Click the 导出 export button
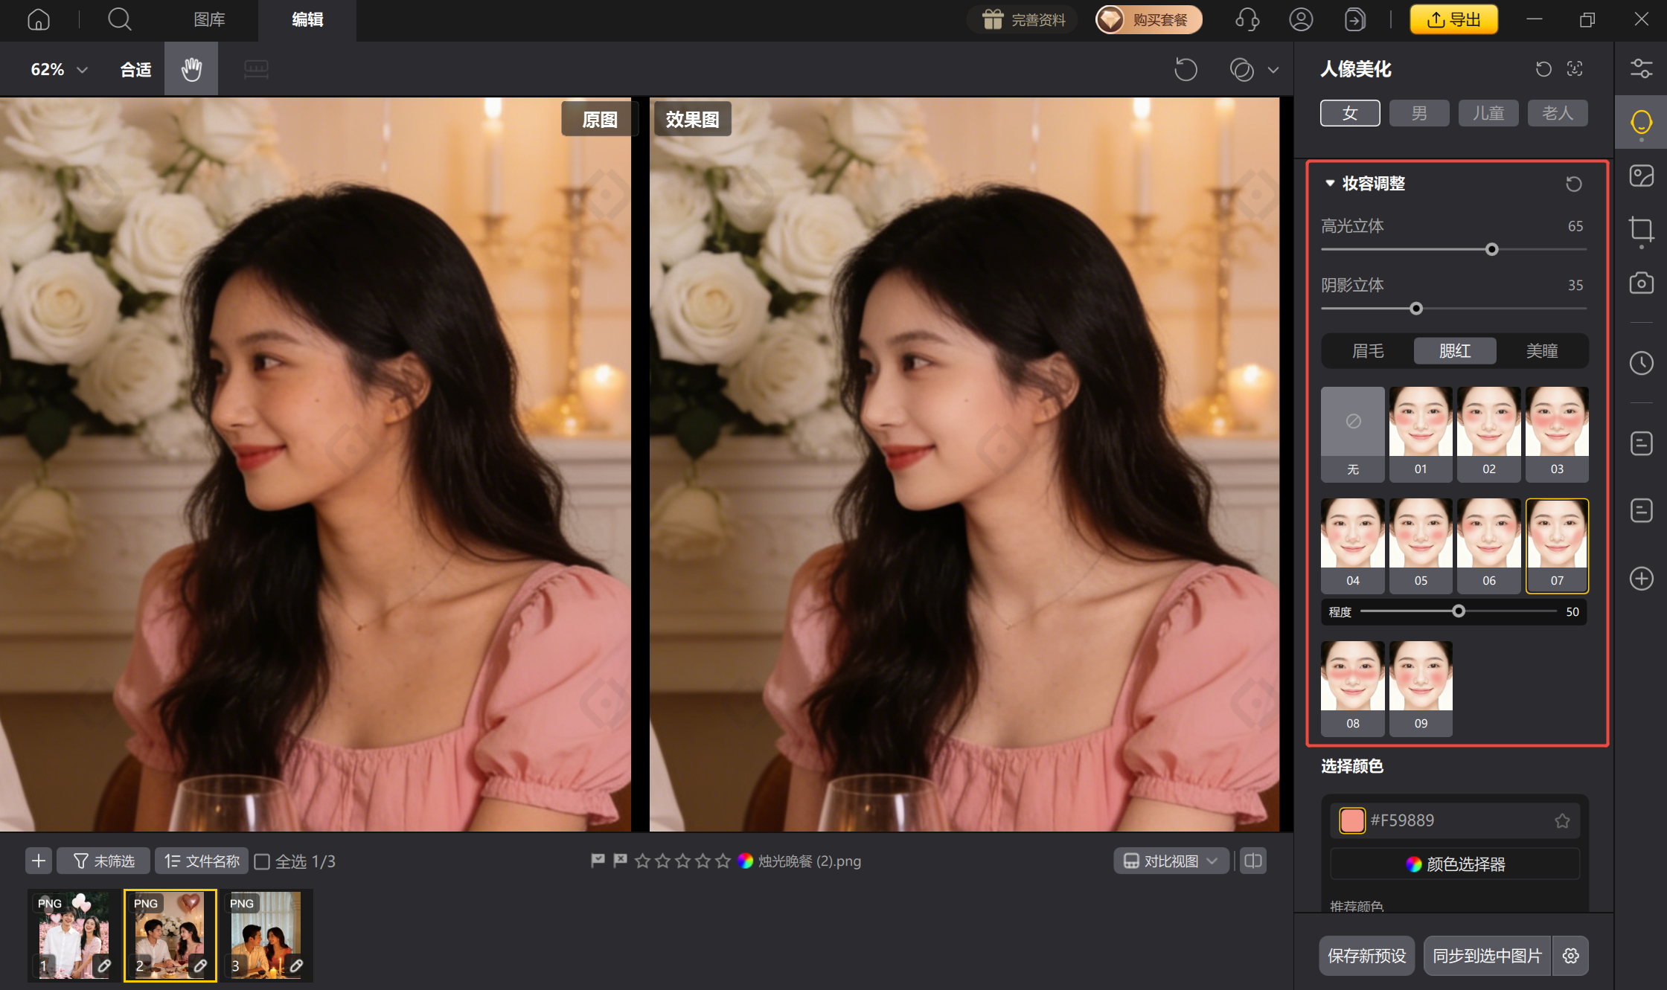 click(x=1453, y=19)
